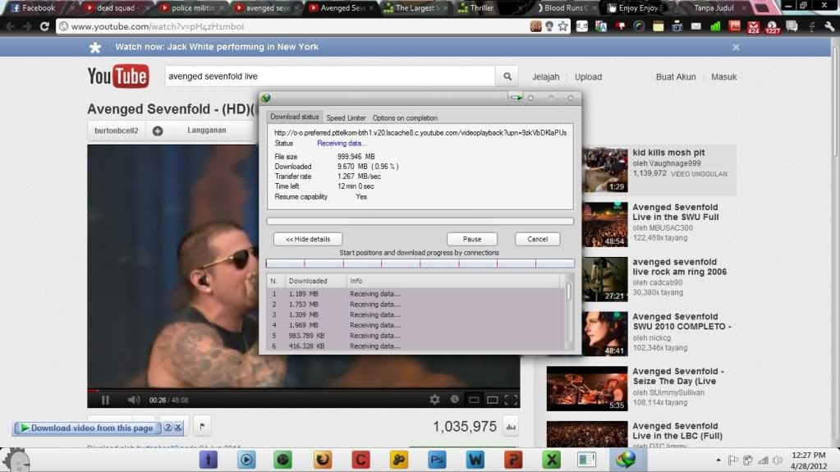Click the plus icon next to burtonbcell2
This screenshot has width=840, height=472.
158,131
